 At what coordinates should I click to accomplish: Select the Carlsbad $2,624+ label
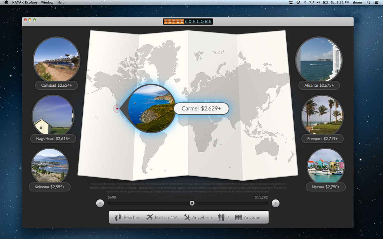56,85
